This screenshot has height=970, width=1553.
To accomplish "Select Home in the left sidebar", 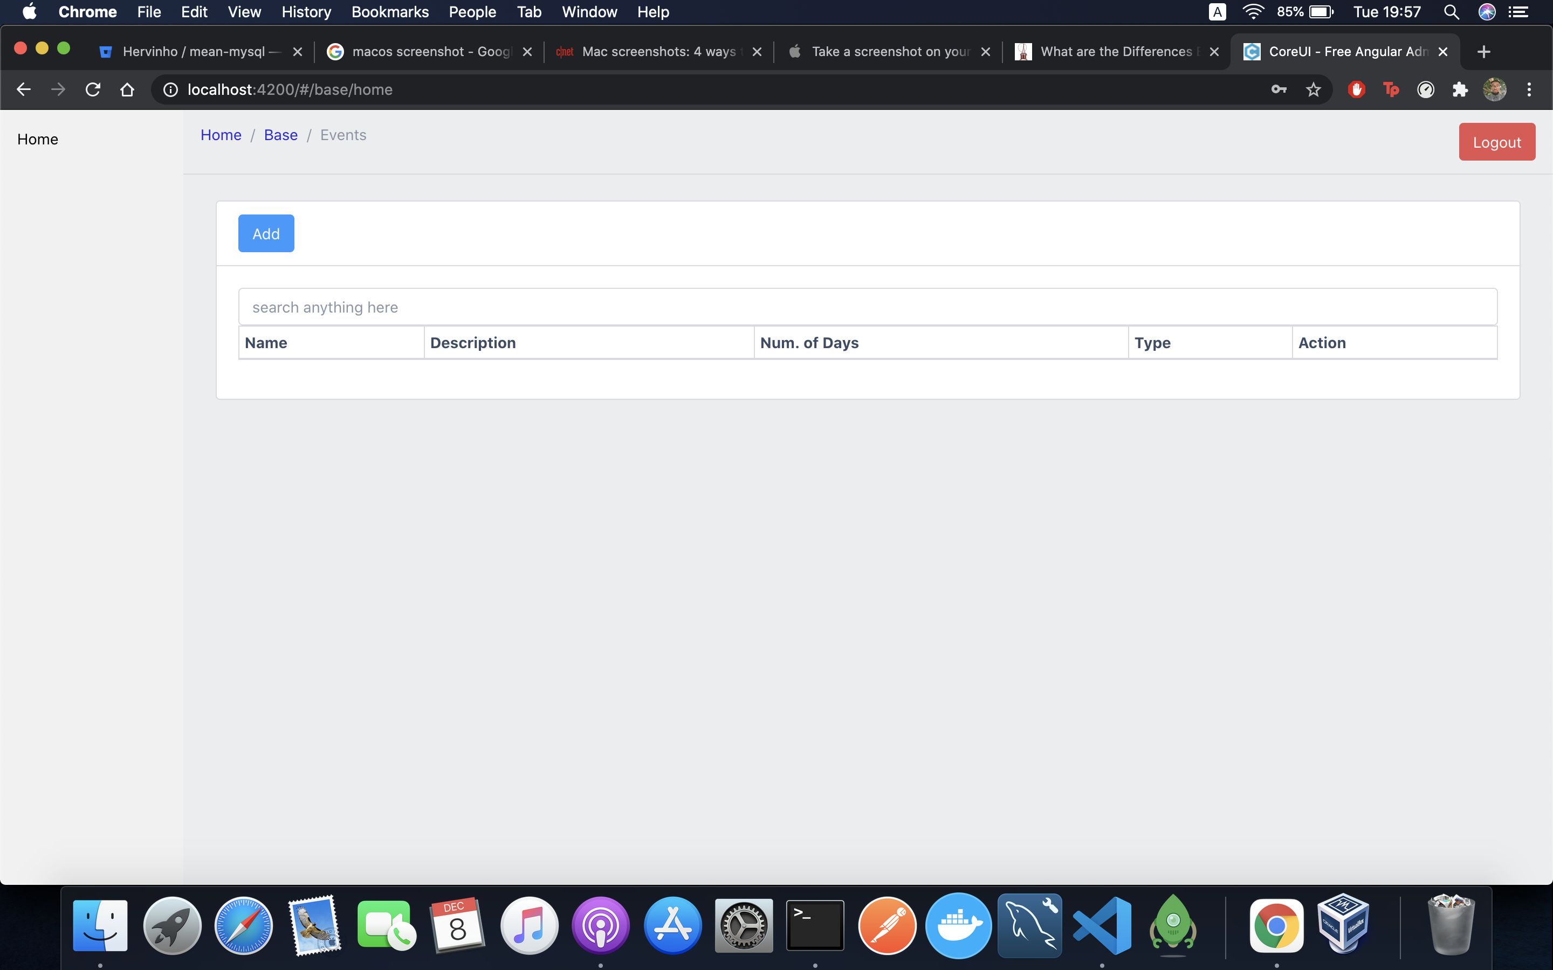I will click(38, 140).
